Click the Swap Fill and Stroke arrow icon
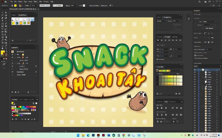Viewport: 222px width, 138px height. click(6, 51)
